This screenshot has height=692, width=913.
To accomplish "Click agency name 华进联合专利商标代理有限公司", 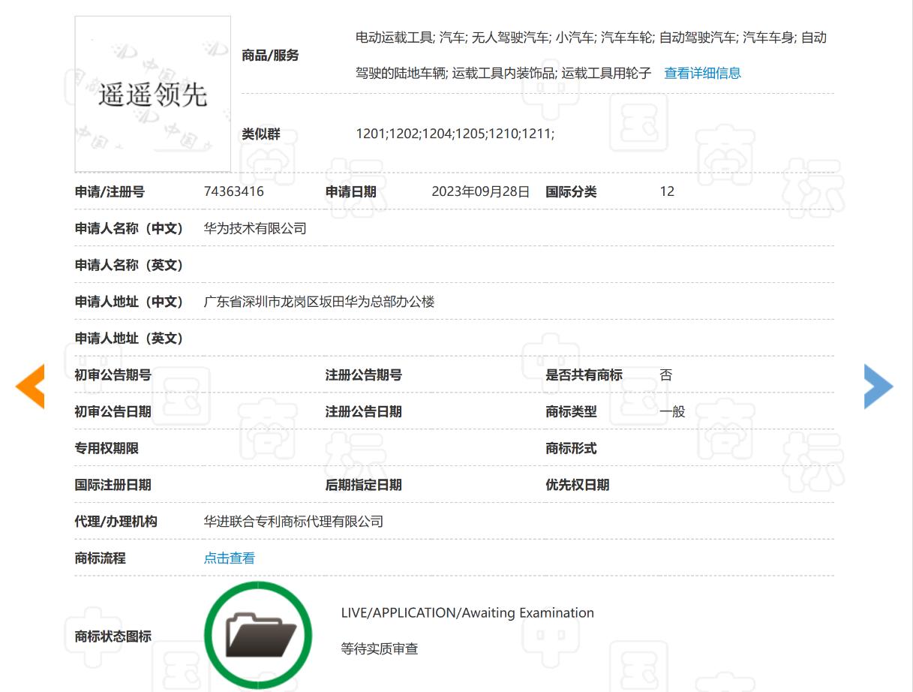I will click(293, 521).
